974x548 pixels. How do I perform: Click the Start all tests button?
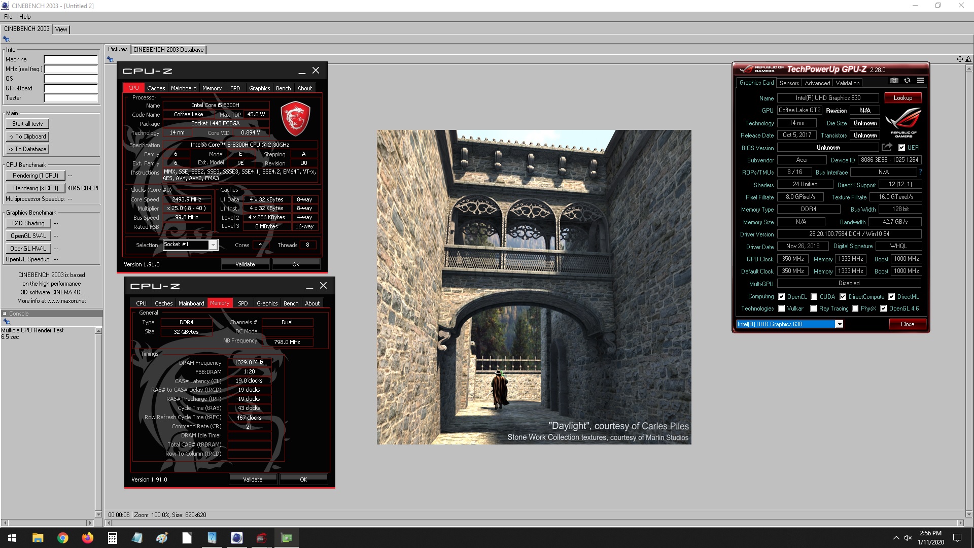[27, 124]
